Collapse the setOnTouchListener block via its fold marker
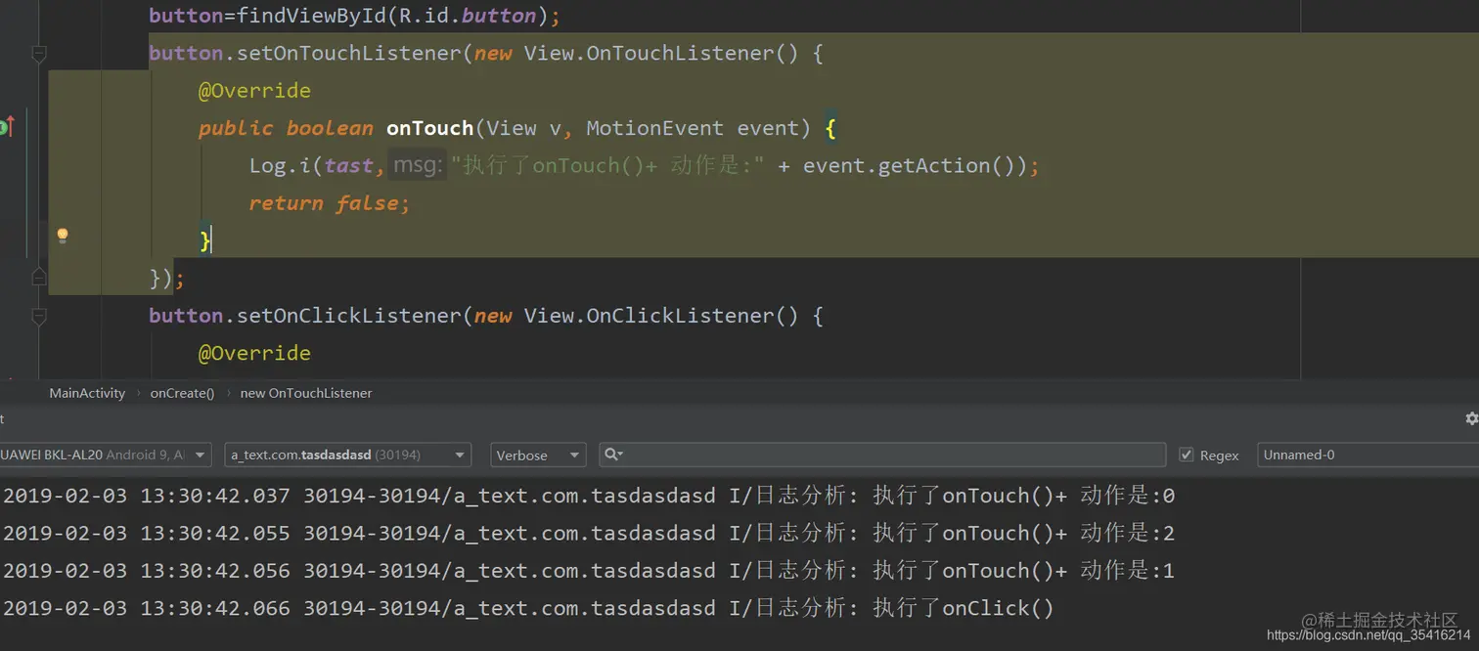 click(39, 54)
